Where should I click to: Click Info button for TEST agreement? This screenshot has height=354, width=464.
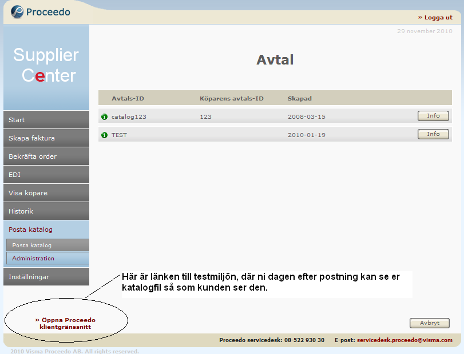pyautogui.click(x=433, y=134)
